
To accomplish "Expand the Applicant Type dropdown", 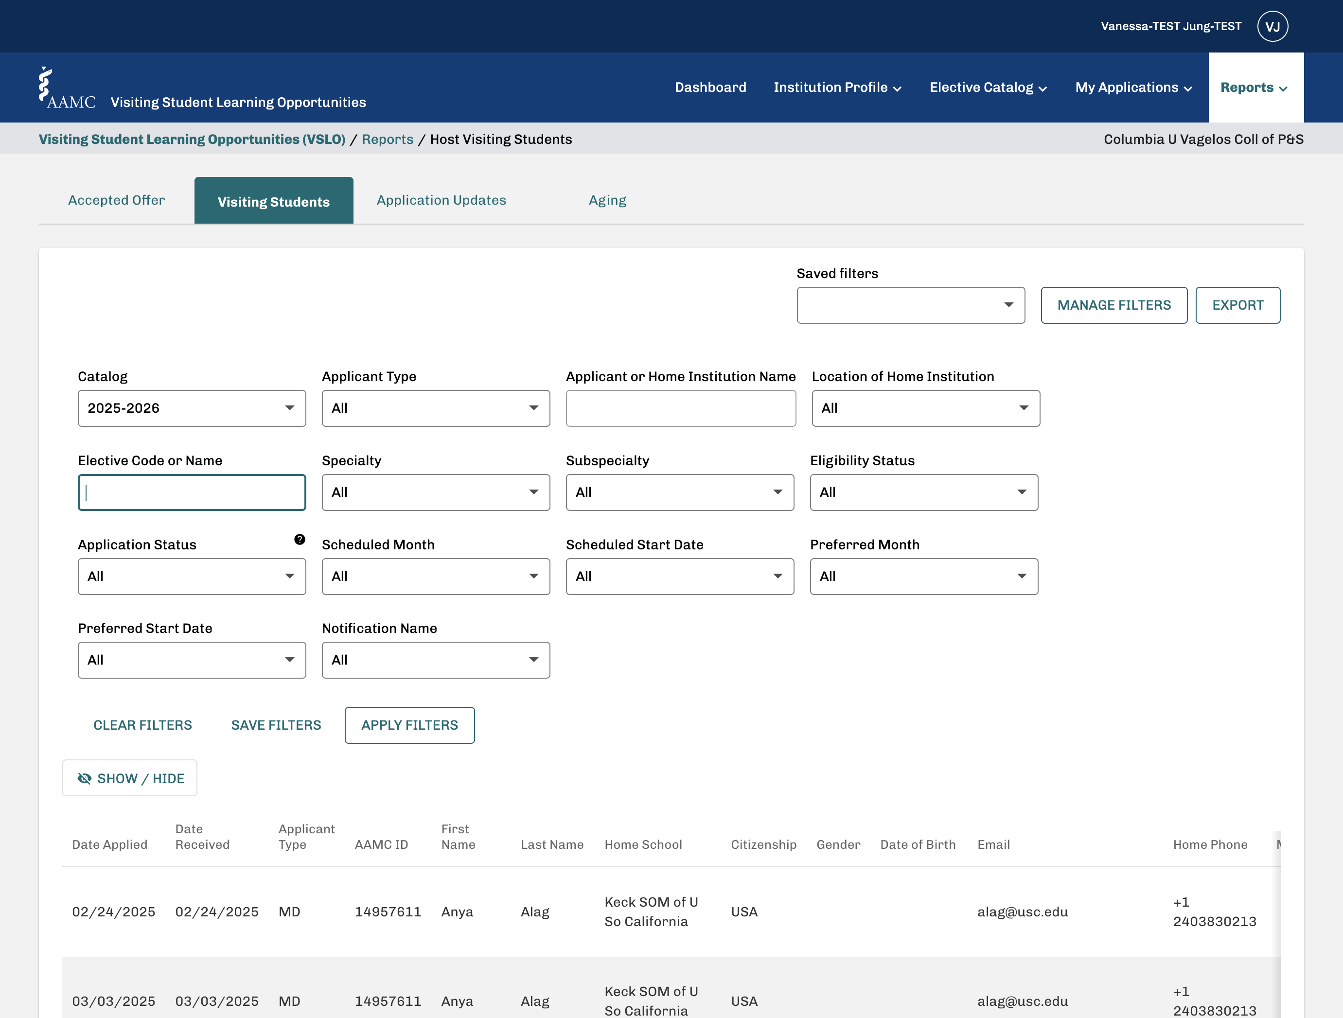I will coord(436,408).
